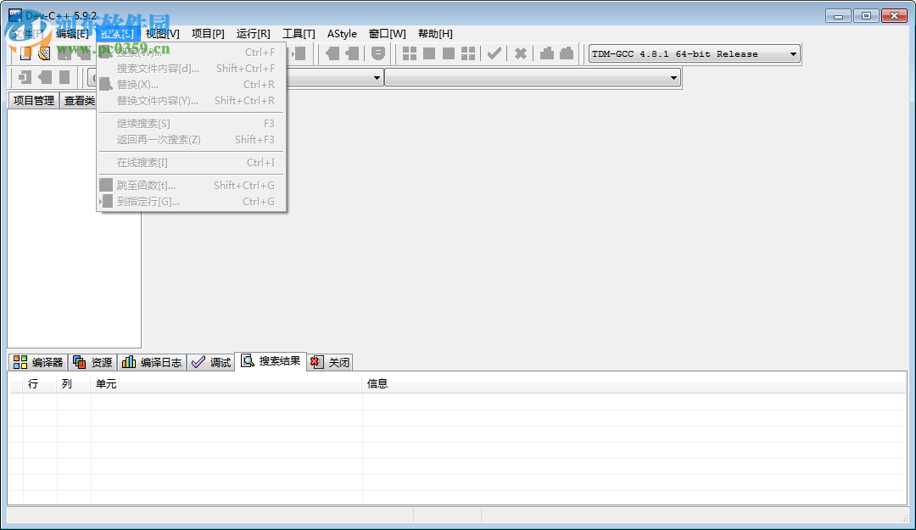Select the 编译器 compiler output icon

[x=20, y=361]
